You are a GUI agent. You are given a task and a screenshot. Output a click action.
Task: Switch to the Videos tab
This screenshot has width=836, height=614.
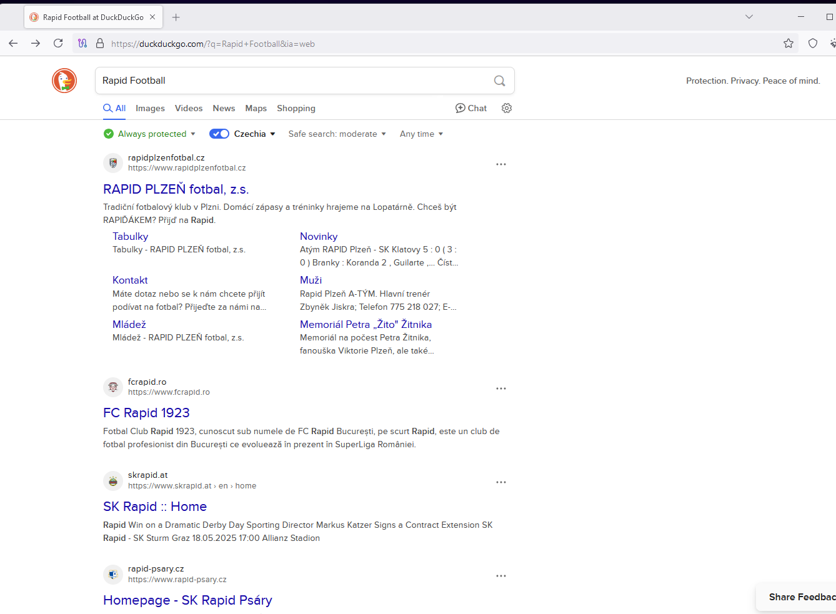tap(189, 108)
